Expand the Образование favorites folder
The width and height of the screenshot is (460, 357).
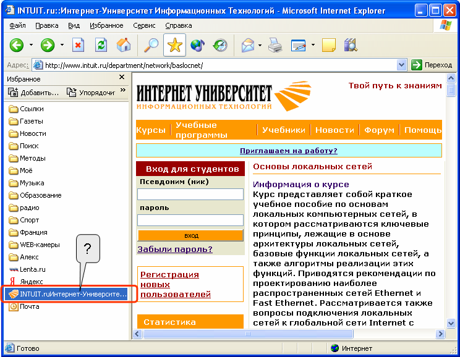[35, 195]
